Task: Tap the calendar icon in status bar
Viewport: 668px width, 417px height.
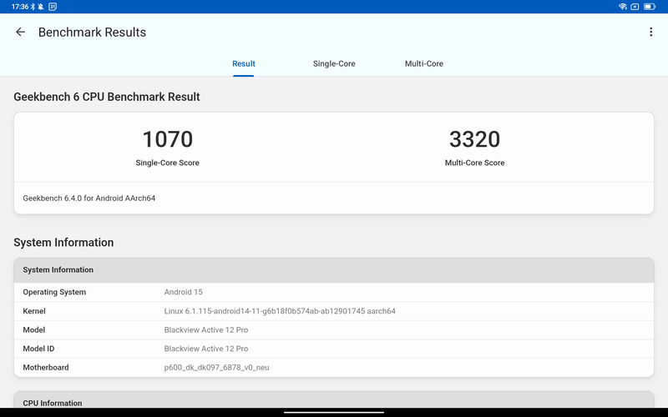Action: (x=53, y=7)
